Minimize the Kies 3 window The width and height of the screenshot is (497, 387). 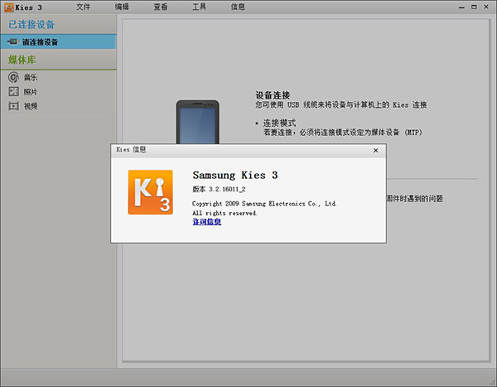point(462,7)
